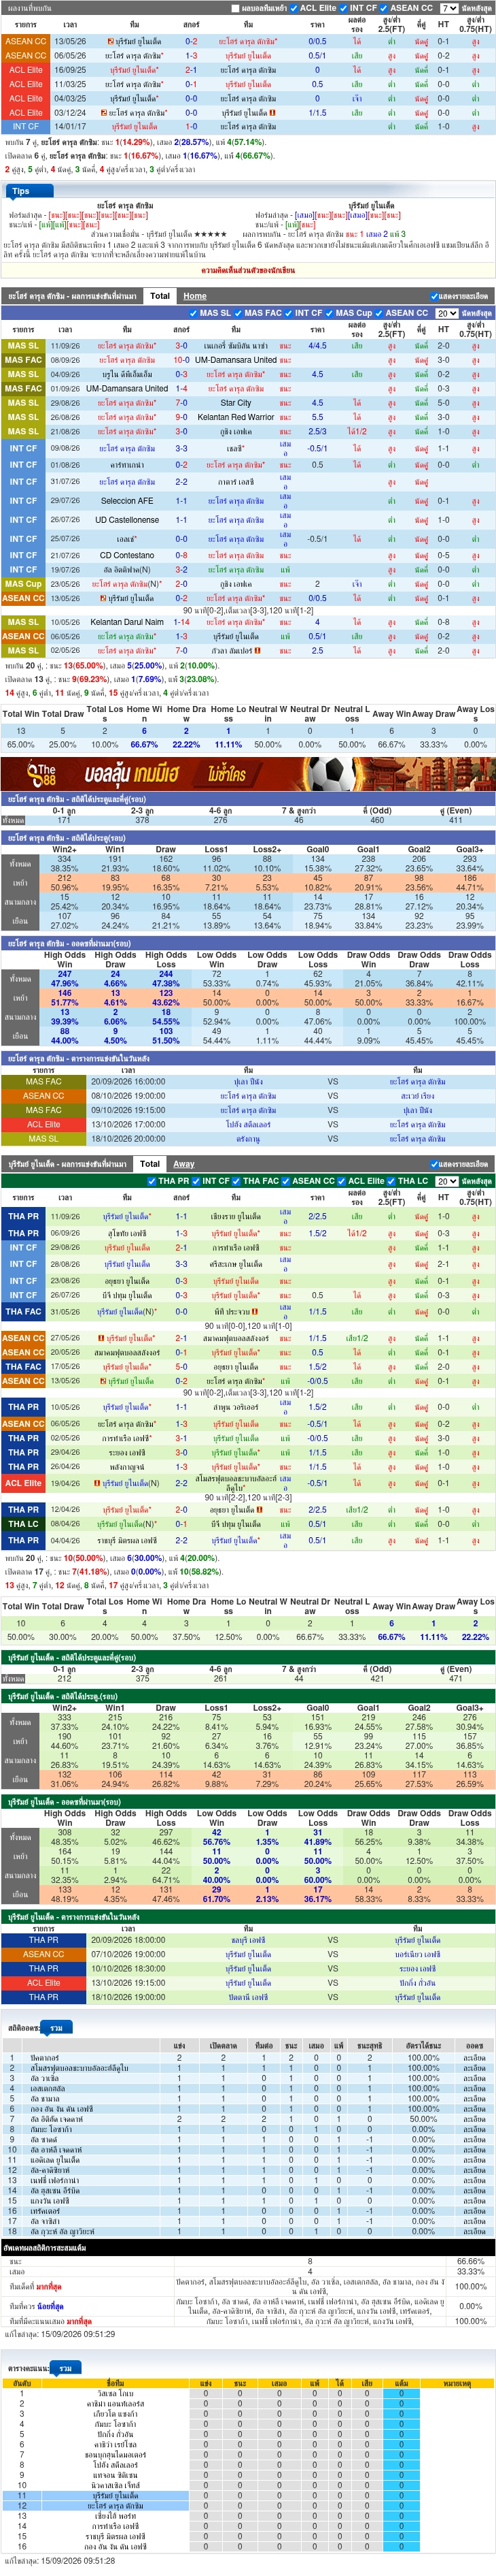Open Seleccion AFE team link
The image size is (496, 2576).
127,501
